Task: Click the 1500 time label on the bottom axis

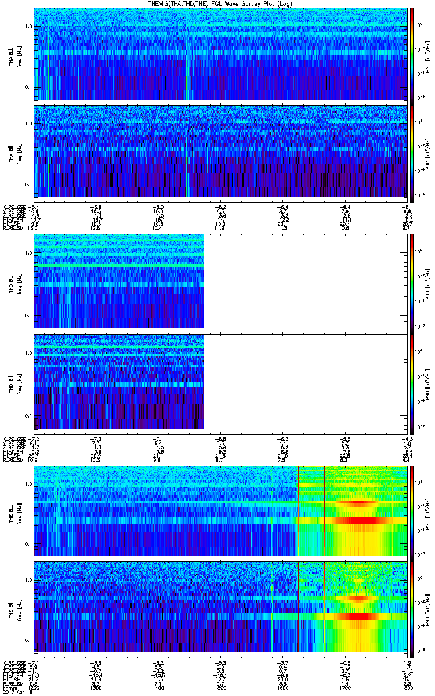Action: tap(220, 688)
